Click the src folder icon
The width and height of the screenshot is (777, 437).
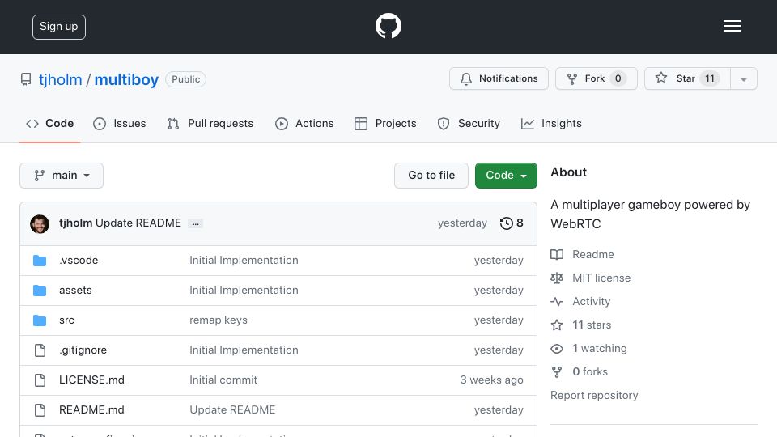point(40,320)
